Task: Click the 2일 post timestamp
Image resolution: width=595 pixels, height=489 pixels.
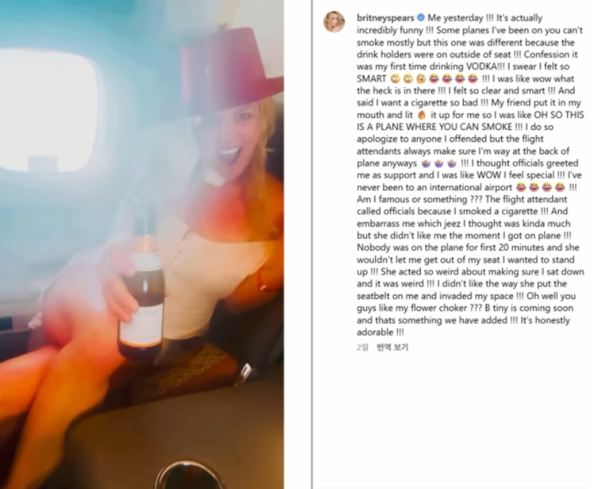Action: (x=362, y=347)
